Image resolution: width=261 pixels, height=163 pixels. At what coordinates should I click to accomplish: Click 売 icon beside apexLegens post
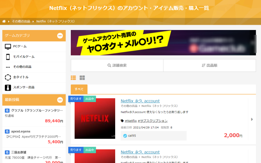pos(7,132)
